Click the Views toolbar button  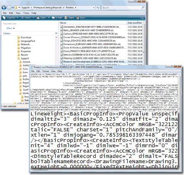[x=25, y=18]
